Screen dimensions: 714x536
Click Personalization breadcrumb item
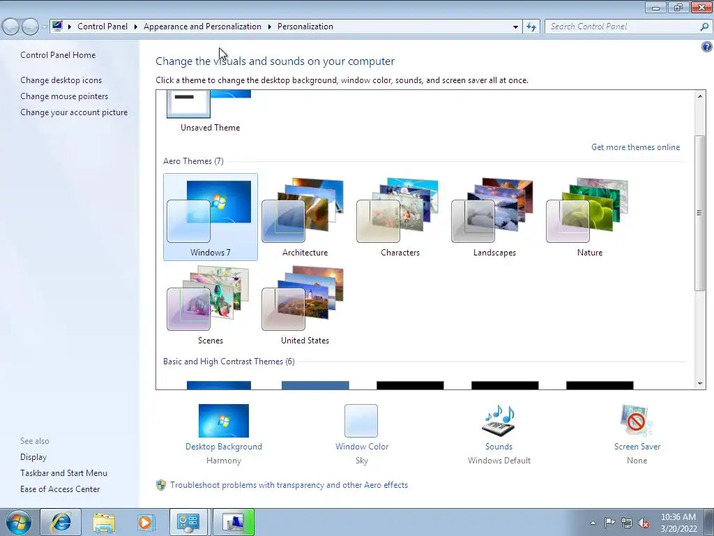pyautogui.click(x=305, y=27)
